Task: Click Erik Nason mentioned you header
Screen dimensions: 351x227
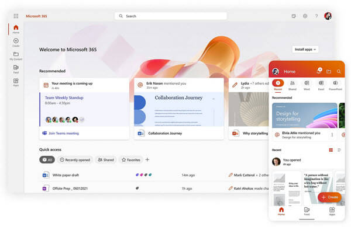Action: point(166,83)
